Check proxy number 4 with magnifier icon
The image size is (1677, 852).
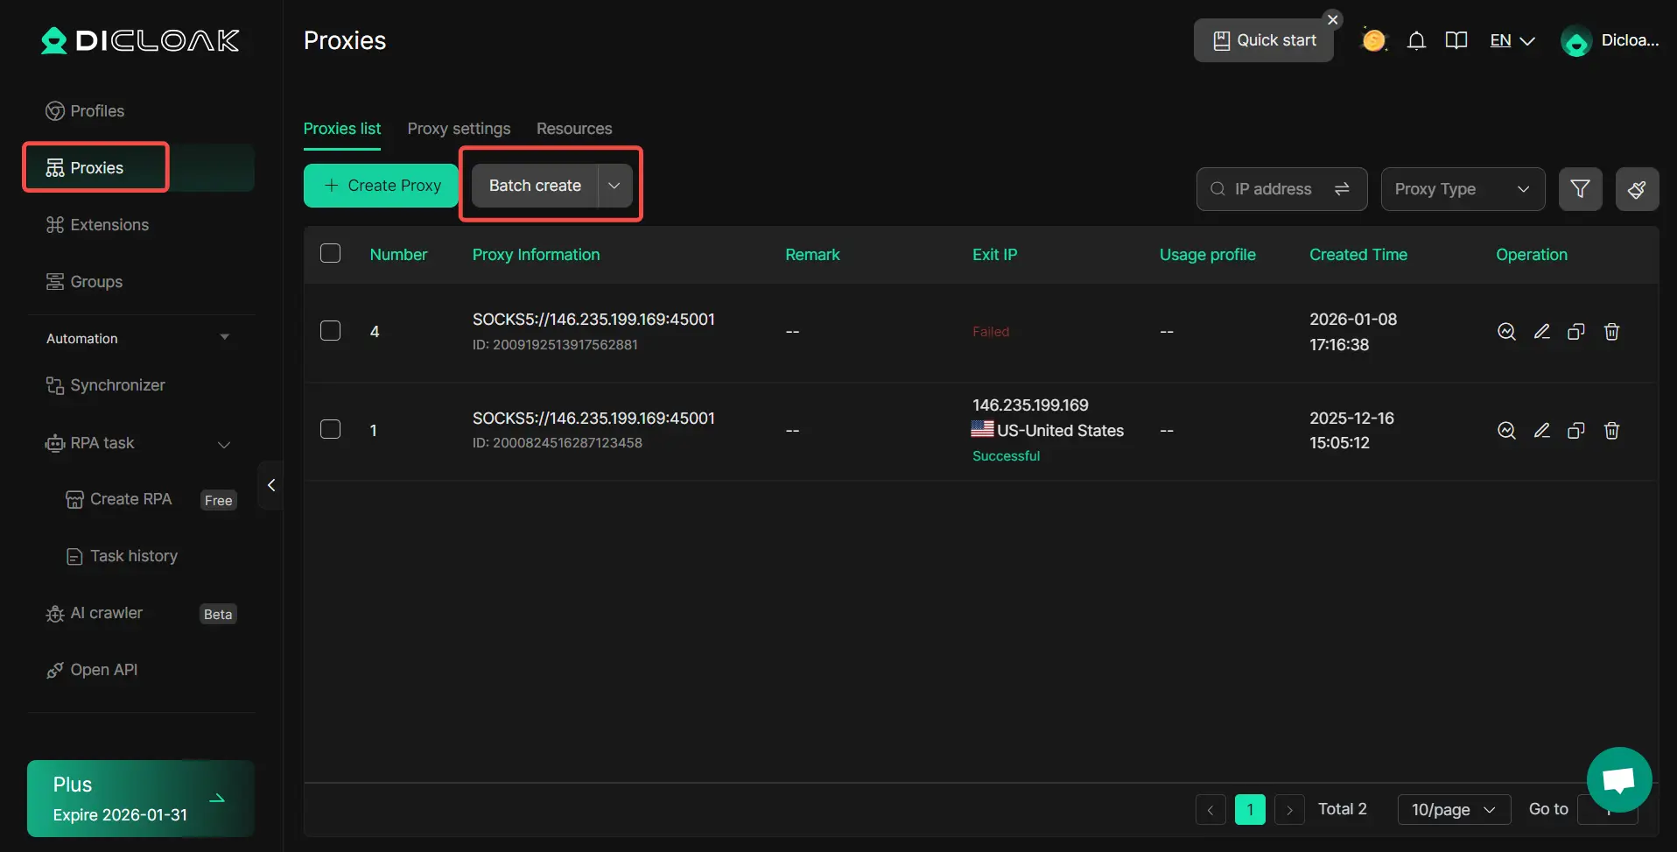(x=1506, y=332)
